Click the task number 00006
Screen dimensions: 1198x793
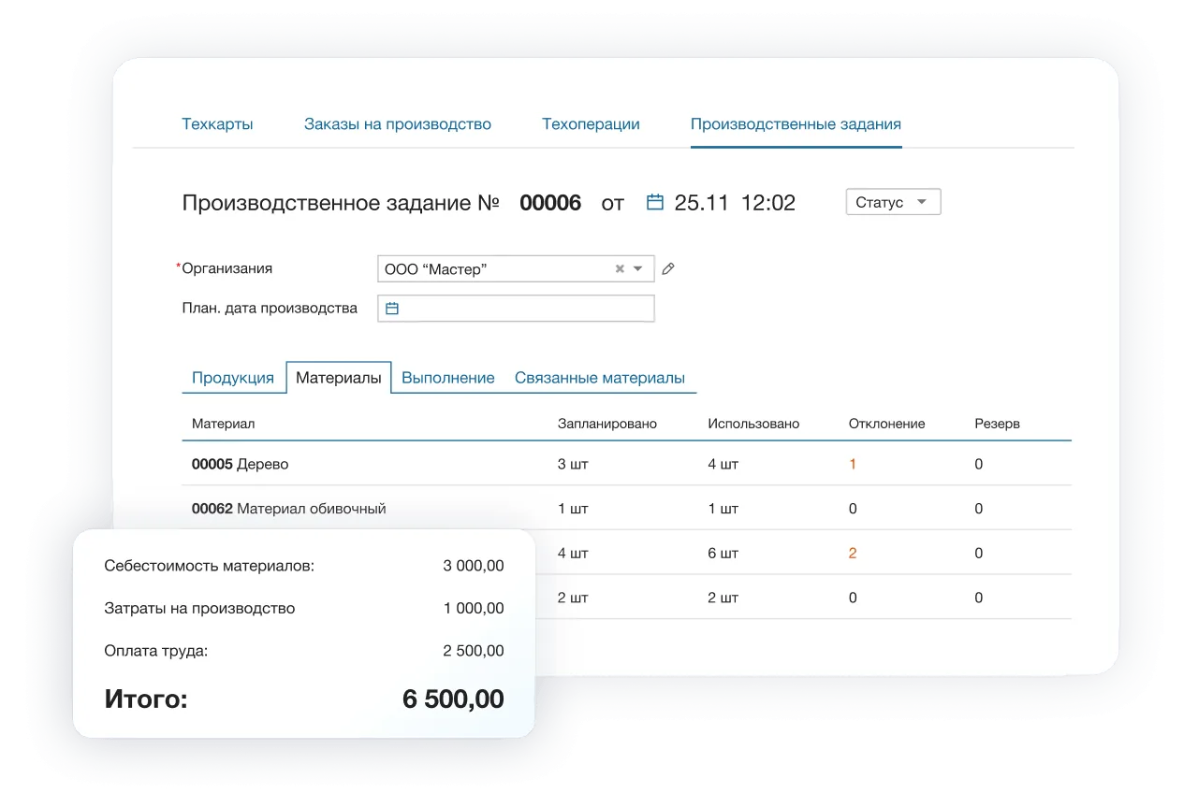pos(550,203)
